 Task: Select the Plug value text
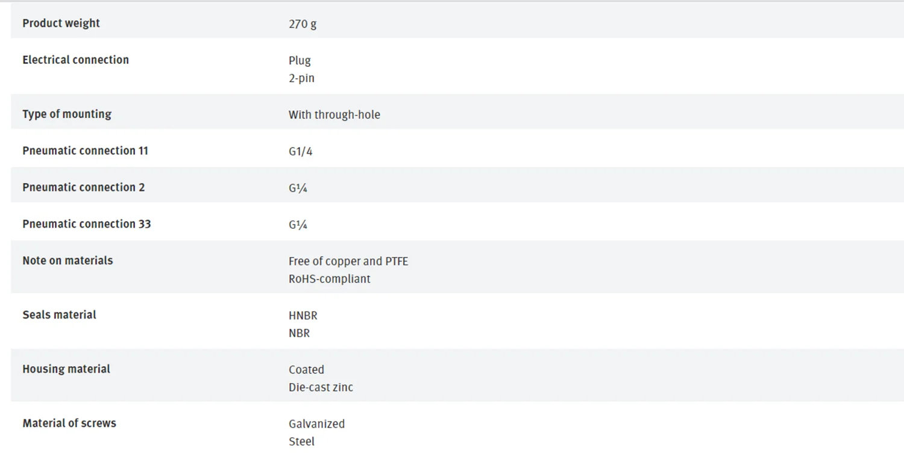[x=300, y=60]
